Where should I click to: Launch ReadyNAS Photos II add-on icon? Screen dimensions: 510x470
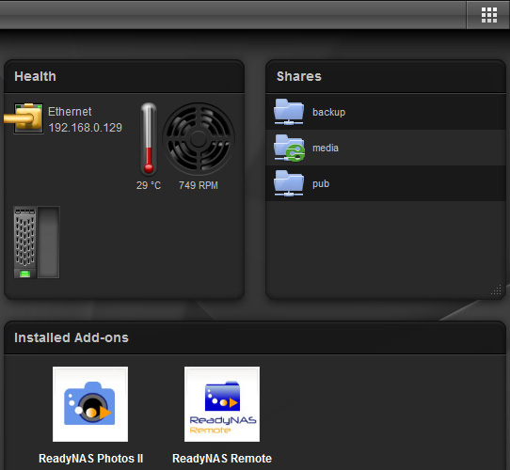(x=90, y=404)
